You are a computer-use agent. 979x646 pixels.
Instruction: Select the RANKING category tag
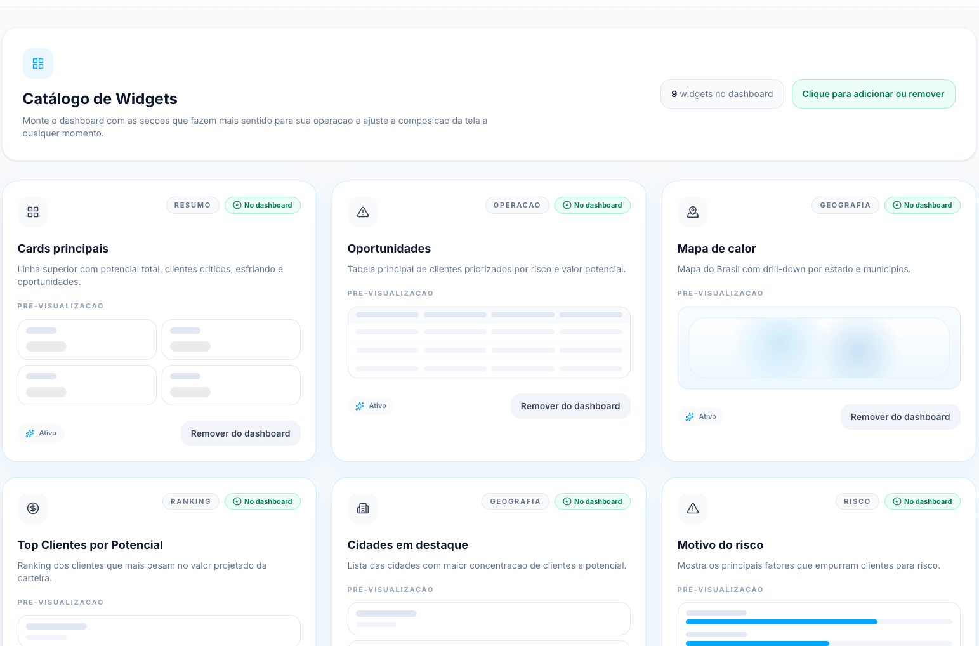coord(190,501)
